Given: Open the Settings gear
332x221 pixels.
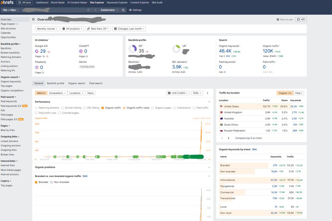Looking at the screenshot, I should [x=135, y=10].
